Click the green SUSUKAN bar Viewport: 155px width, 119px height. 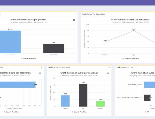click(x=100, y=103)
